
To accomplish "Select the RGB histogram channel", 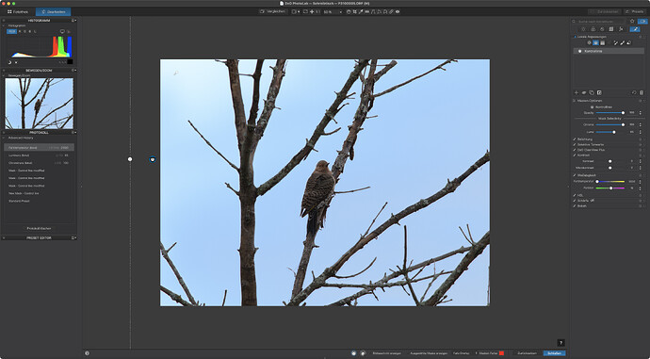I will 11,31.
